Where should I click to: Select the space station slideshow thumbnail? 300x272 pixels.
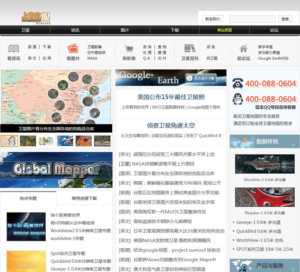pos(65,141)
